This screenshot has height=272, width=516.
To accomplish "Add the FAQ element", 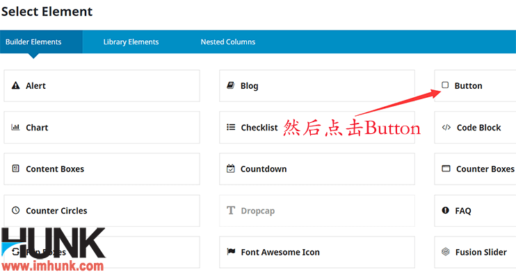I will click(475, 210).
